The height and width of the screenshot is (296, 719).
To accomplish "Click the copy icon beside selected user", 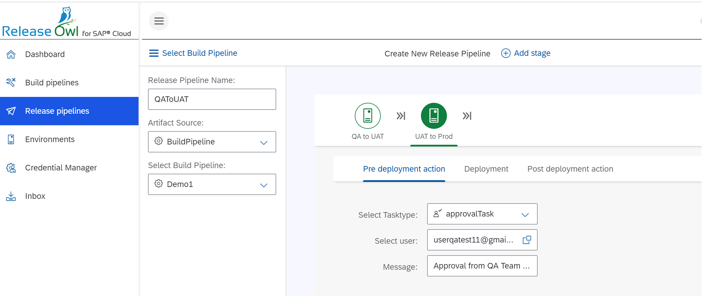I will click(x=527, y=240).
